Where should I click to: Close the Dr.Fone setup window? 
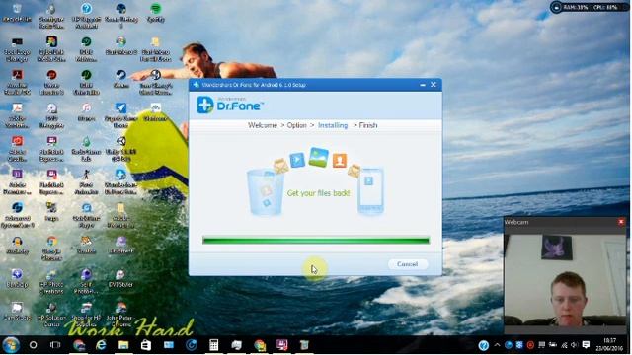[434, 85]
